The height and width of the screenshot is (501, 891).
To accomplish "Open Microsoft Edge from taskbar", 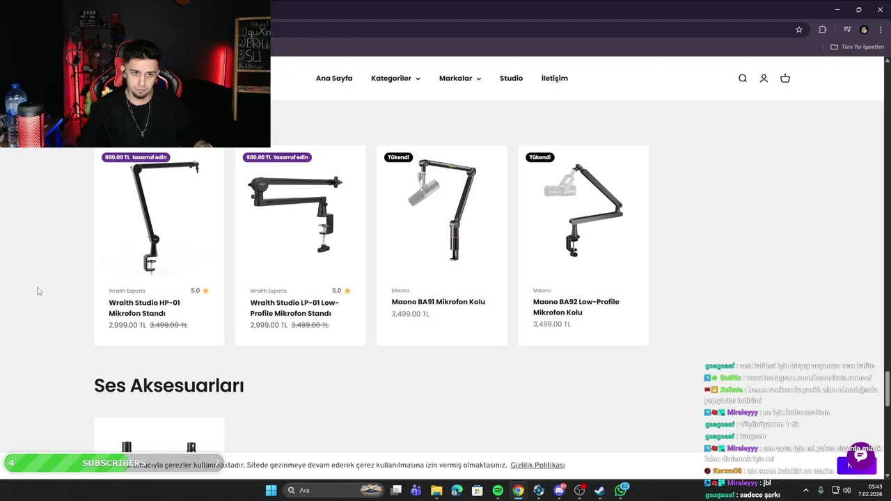I will 457,491.
